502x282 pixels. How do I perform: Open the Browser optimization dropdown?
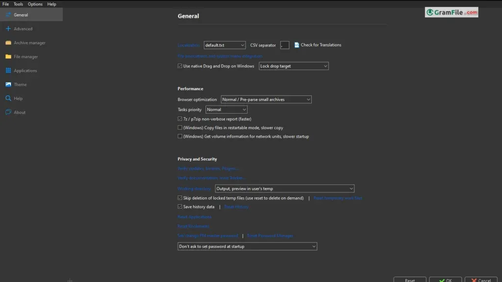click(266, 99)
